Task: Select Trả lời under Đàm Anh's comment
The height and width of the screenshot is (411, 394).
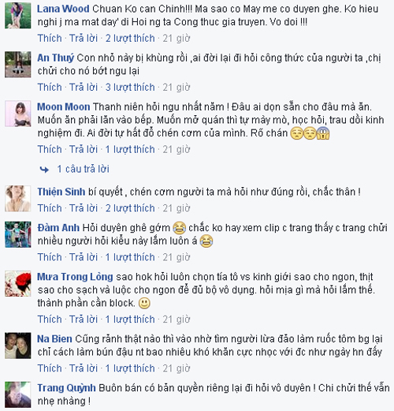Action: (x=84, y=257)
